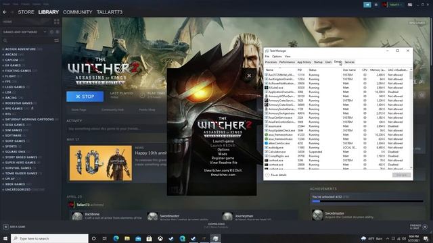Open Task Manager View menu
Screen dimensions: 433x243
tap(288, 57)
